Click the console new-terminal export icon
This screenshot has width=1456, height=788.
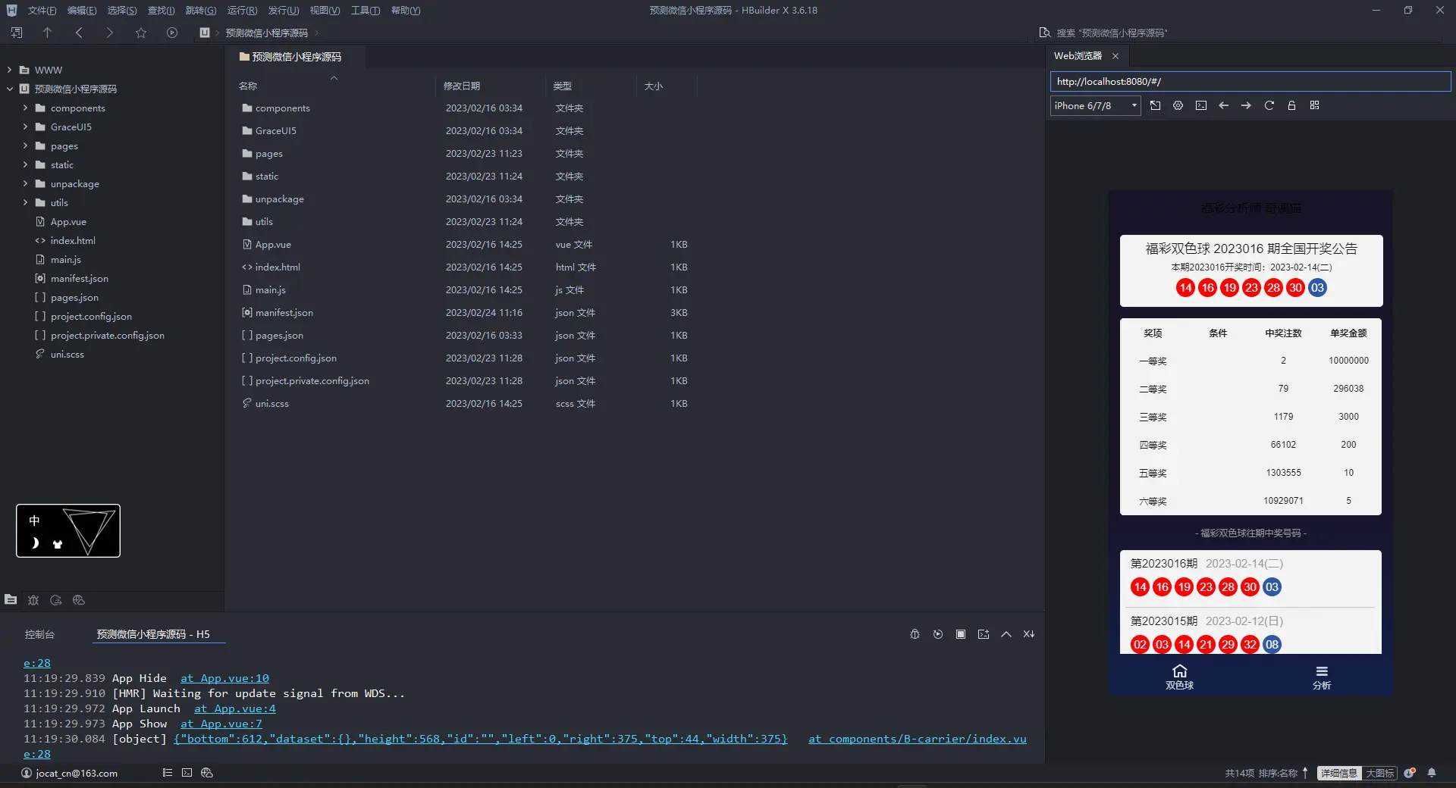point(984,634)
